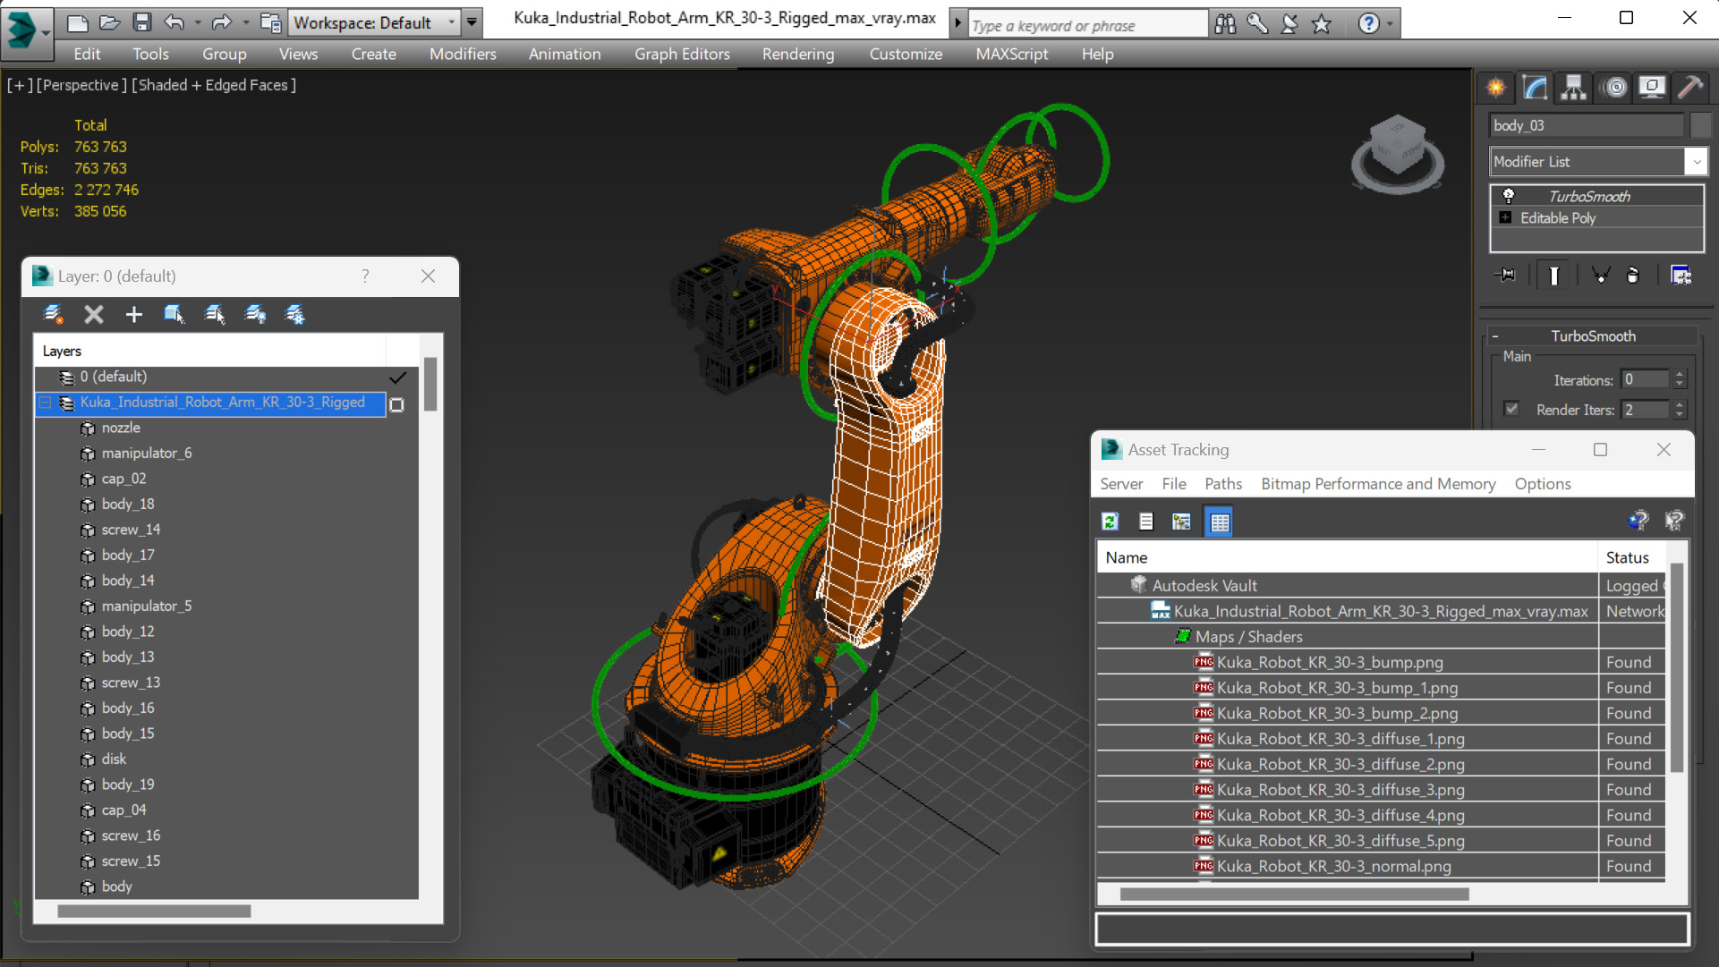Screen dimensions: 1719x967
Task: Click the body_03 object name field
Action: (x=1587, y=125)
